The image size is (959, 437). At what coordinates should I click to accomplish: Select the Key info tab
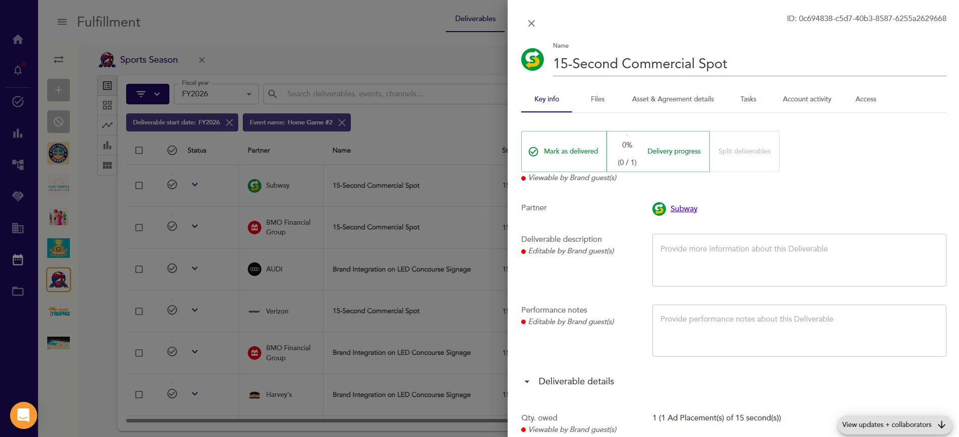(x=546, y=99)
